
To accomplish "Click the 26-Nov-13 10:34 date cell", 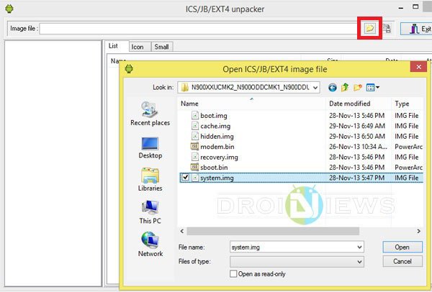I will point(358,147).
